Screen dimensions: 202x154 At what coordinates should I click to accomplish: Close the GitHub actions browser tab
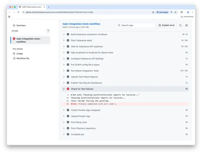[x=44, y=7]
